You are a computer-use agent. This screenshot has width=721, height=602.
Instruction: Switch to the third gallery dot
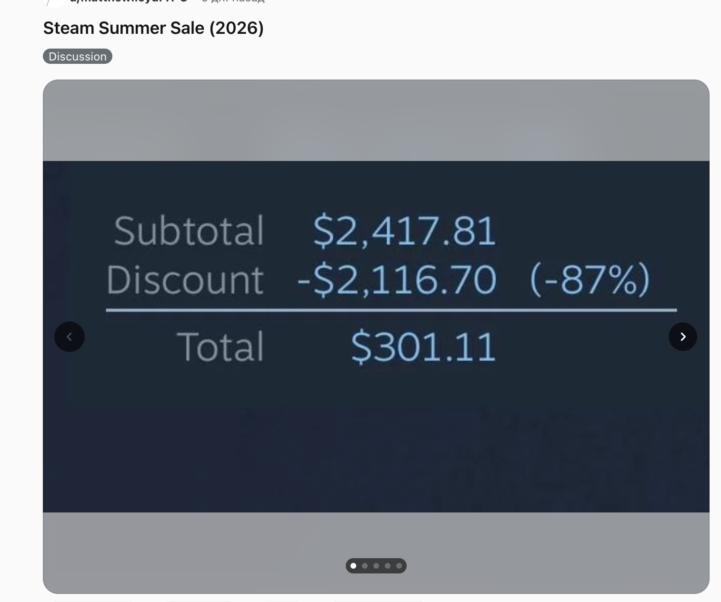click(376, 566)
